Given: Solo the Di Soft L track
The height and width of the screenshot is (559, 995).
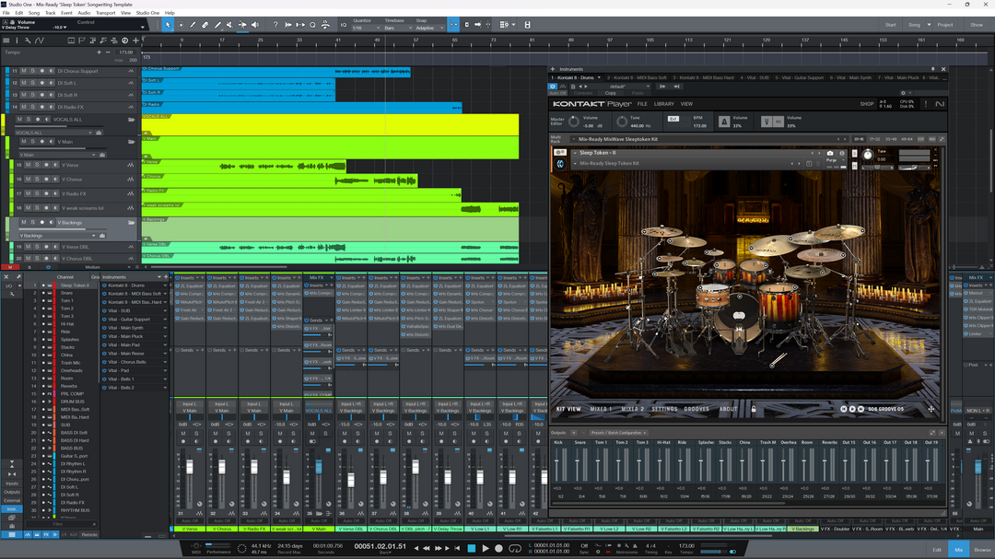Looking at the screenshot, I should point(33,83).
